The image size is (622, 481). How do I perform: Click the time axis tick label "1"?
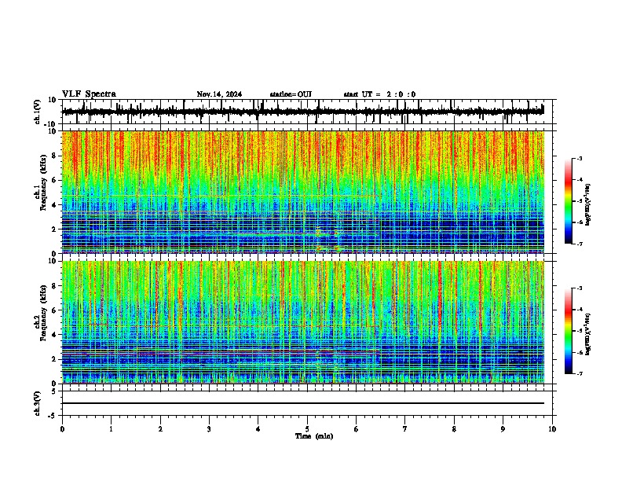[x=111, y=429]
